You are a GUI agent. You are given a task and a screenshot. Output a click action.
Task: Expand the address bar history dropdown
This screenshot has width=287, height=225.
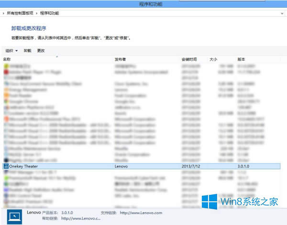click(282, 13)
